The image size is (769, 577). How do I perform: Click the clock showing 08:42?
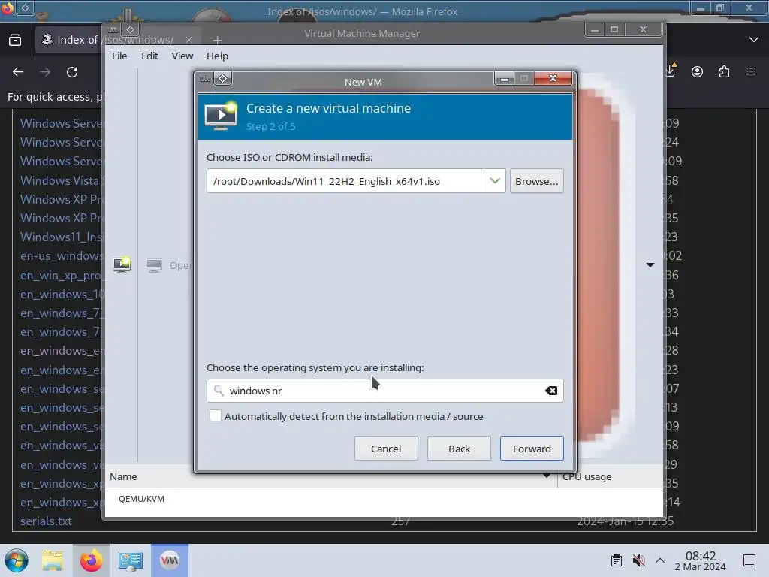(x=701, y=560)
